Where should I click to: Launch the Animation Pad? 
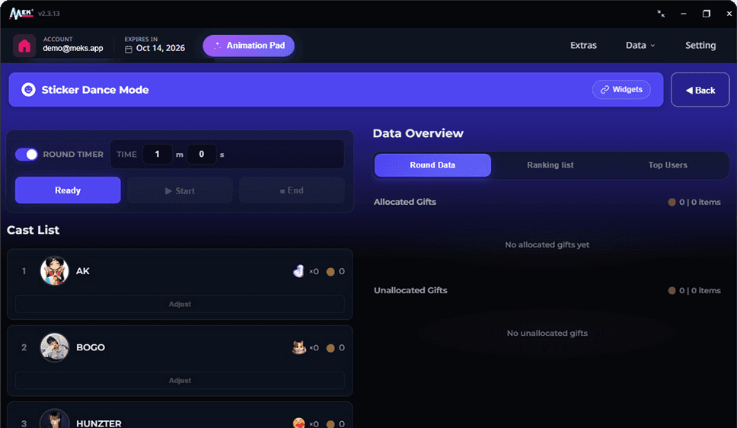click(x=249, y=46)
